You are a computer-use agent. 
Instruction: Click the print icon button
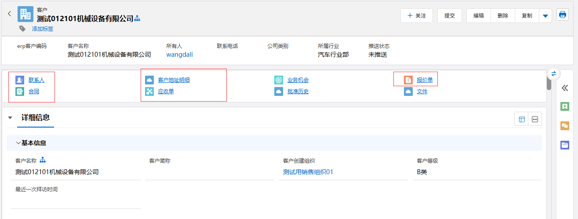click(x=562, y=15)
